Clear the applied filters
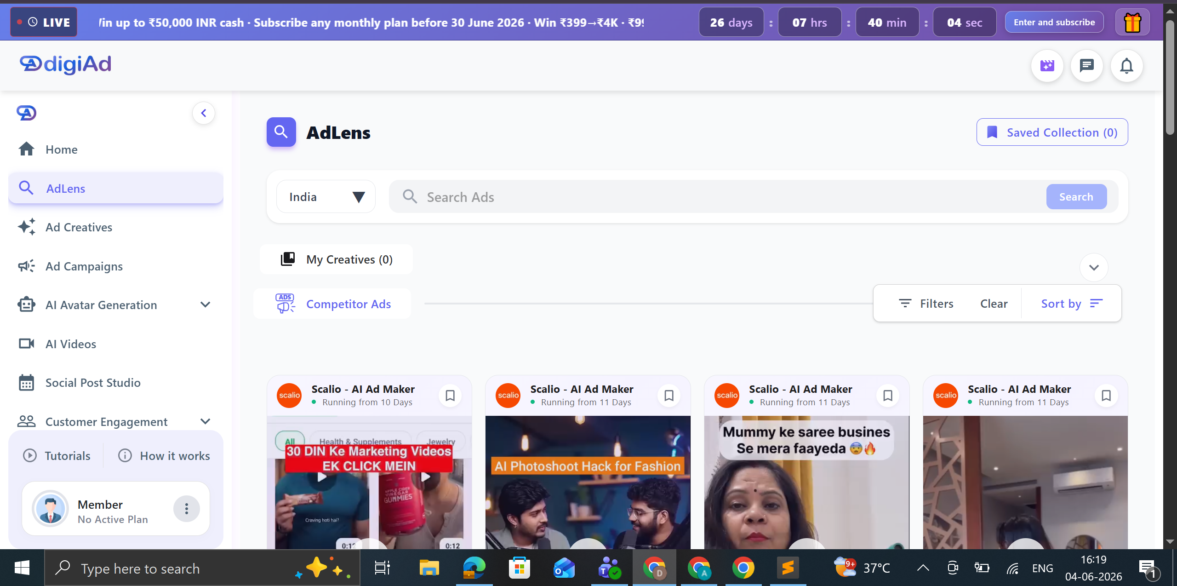The height and width of the screenshot is (586, 1177). [994, 304]
